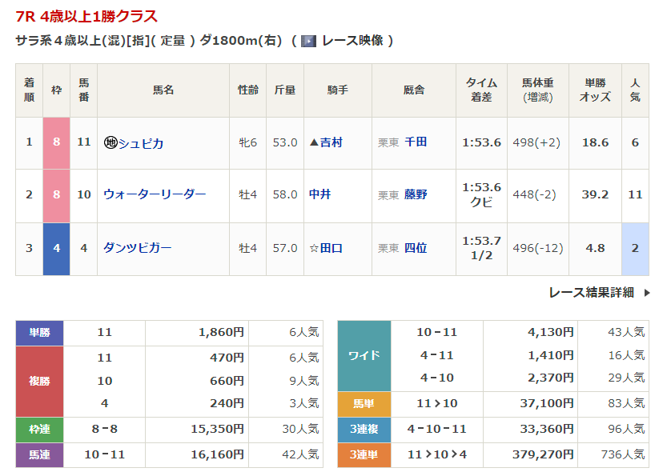Screen dimensions: 671x476
Task: Open horse ウォーターリーダー profile link
Action: coord(155,194)
